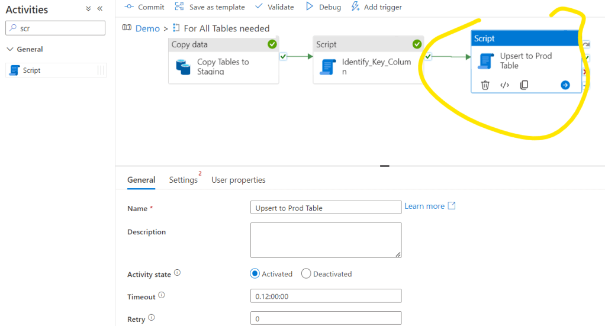Click the blue arrow add-output icon
Screen dimensions: 605x326
point(565,85)
